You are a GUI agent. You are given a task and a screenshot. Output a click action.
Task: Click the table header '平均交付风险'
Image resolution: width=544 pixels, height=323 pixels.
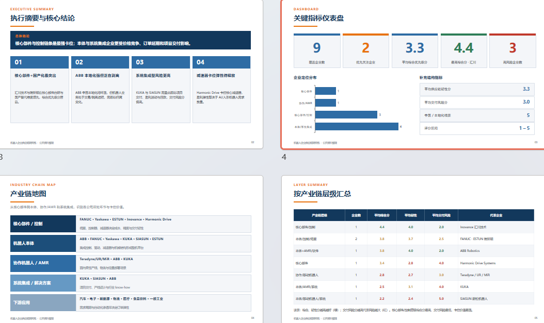point(441,215)
